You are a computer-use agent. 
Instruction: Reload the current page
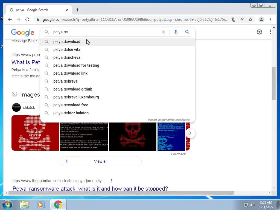pos(27,19)
